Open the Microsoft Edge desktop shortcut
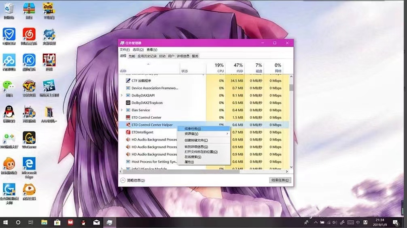Viewport: 407px width, 228px height. [29, 167]
